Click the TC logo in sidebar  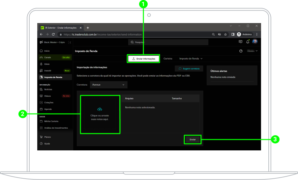click(x=41, y=42)
